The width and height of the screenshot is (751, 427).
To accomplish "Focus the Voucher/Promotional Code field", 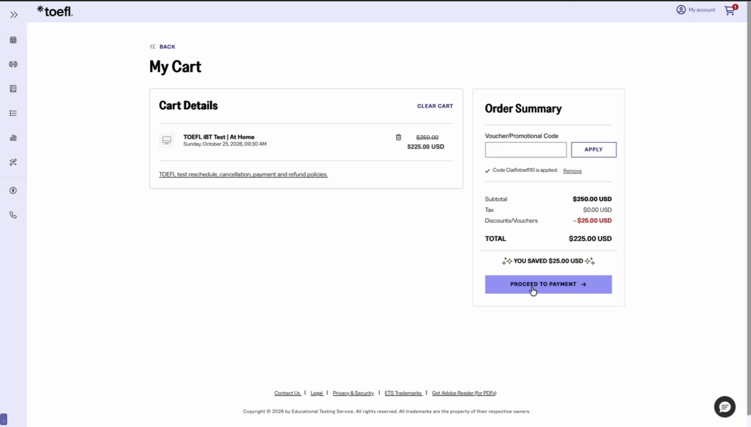I will pyautogui.click(x=526, y=150).
